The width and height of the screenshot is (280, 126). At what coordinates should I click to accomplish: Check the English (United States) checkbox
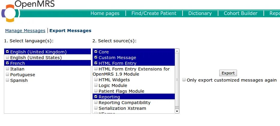coord(8,57)
